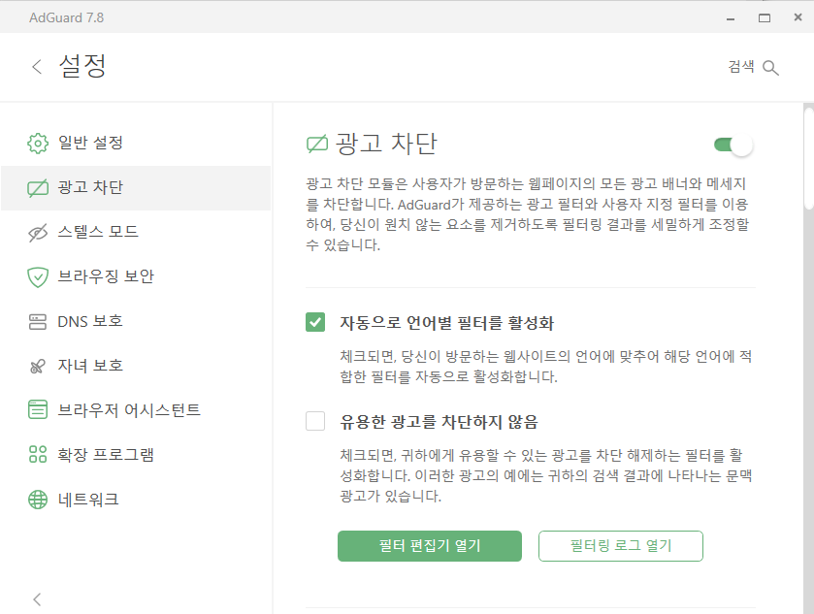Close the AdGuard window
Image resolution: width=814 pixels, height=614 pixels.
click(798, 17)
